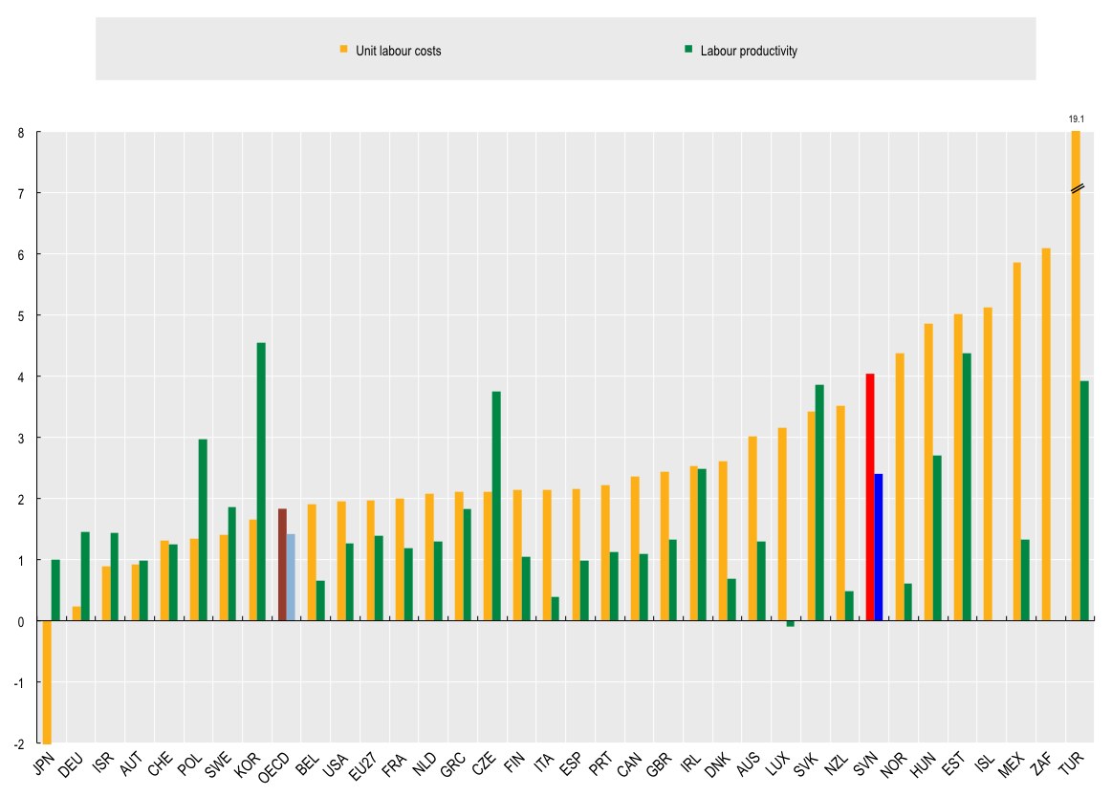The image size is (1112, 796).
Task: Click the small negative green LUX bar
Action: click(790, 624)
